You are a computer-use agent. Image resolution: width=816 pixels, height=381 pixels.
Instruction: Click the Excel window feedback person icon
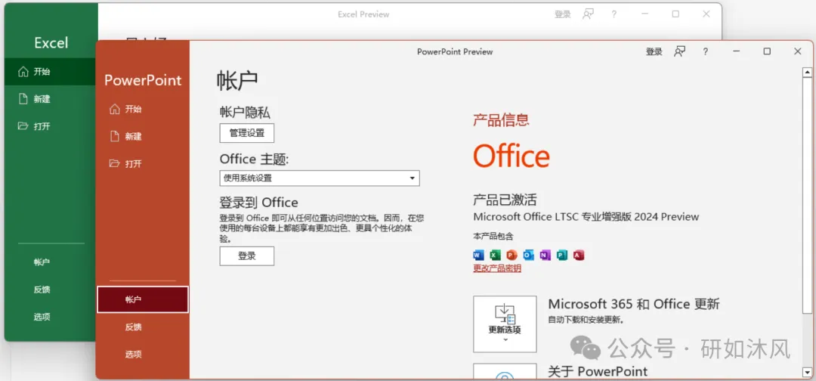coord(588,14)
